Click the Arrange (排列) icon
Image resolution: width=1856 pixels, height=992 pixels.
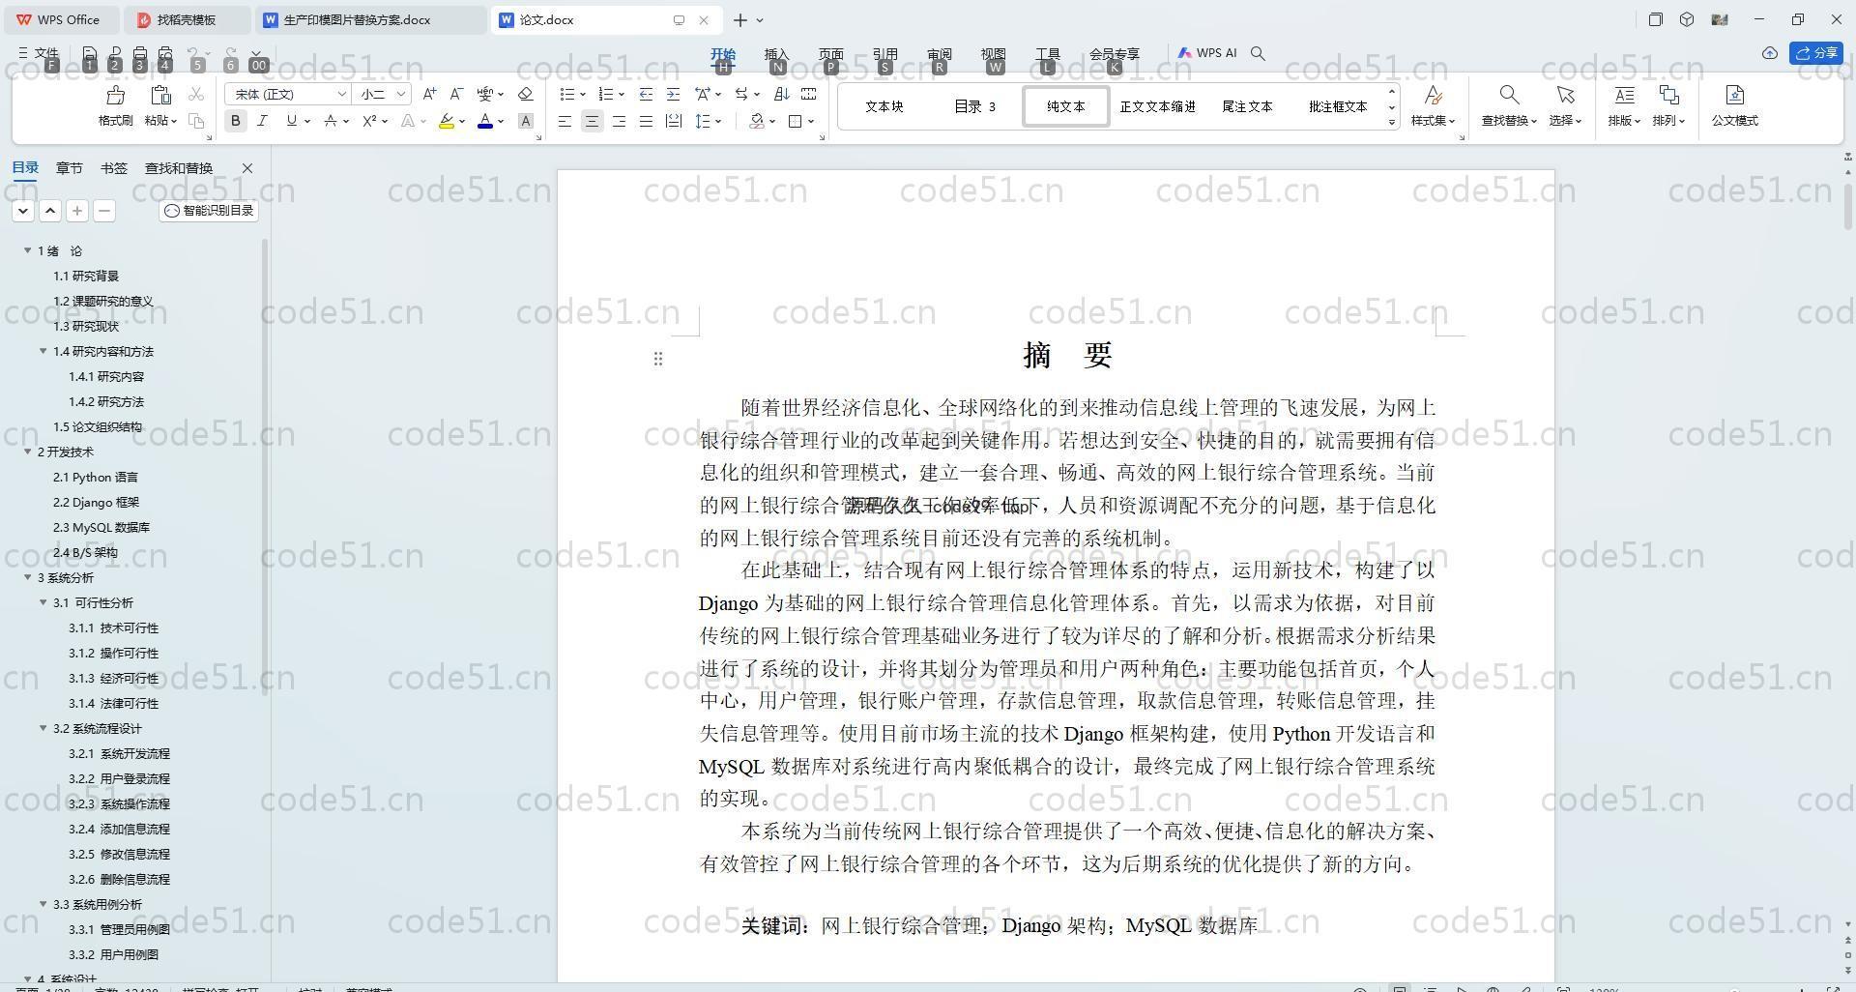pos(1668,95)
